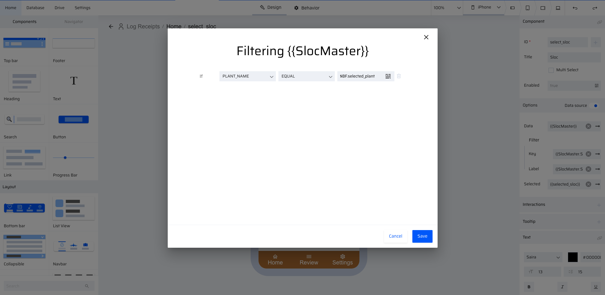Screen dimensions: 605x295
Task: Go back using the breadcrumb arrow
Action: tap(111, 26)
